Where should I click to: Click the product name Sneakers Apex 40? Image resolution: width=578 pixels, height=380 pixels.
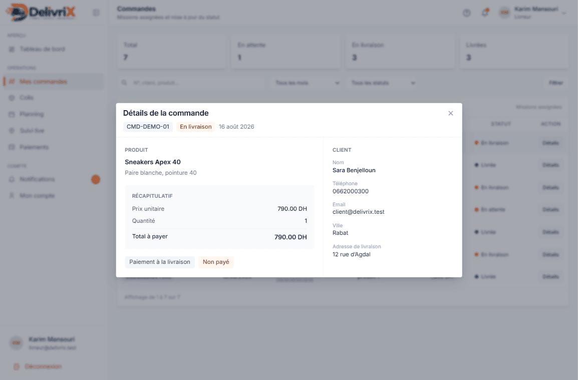[x=153, y=162]
